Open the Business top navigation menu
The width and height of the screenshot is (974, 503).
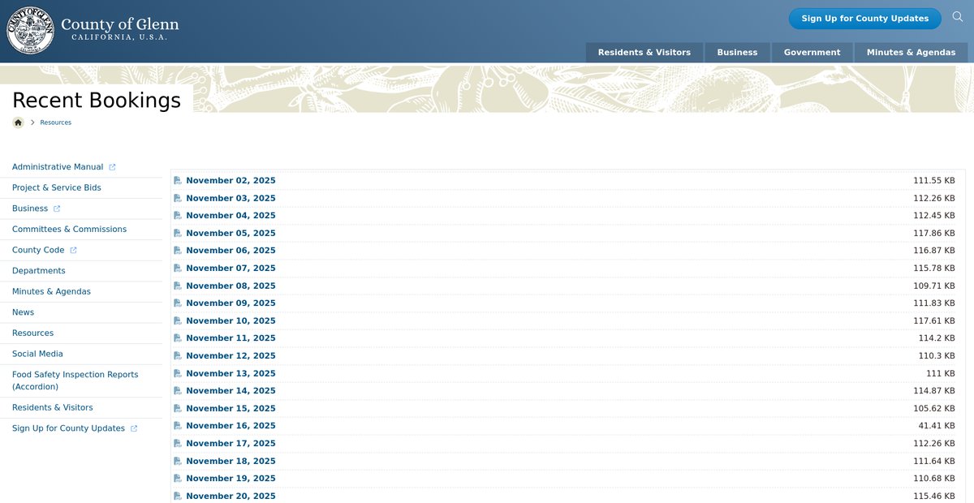pyautogui.click(x=737, y=52)
